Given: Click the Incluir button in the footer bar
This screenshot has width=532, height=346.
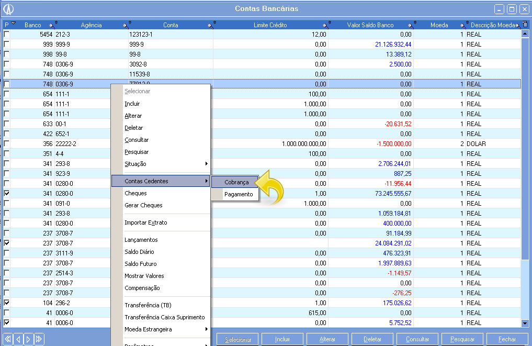Looking at the screenshot, I should (282, 339).
